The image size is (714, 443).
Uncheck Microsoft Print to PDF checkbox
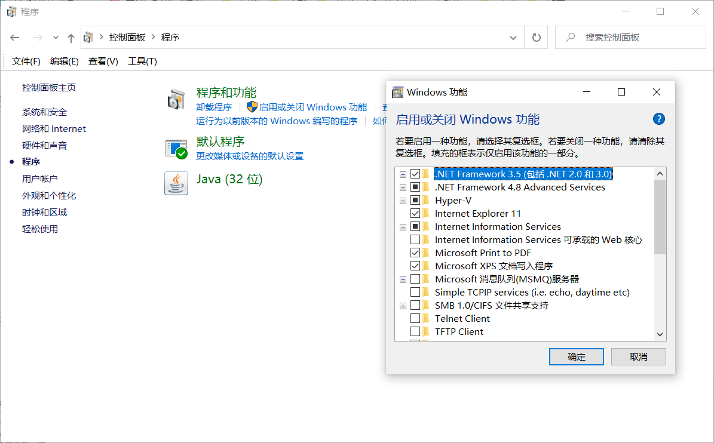pos(415,253)
